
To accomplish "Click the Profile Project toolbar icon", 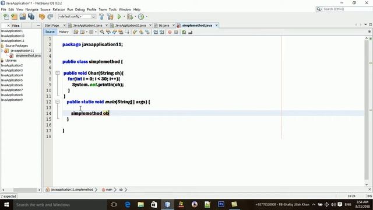I will point(141,17).
